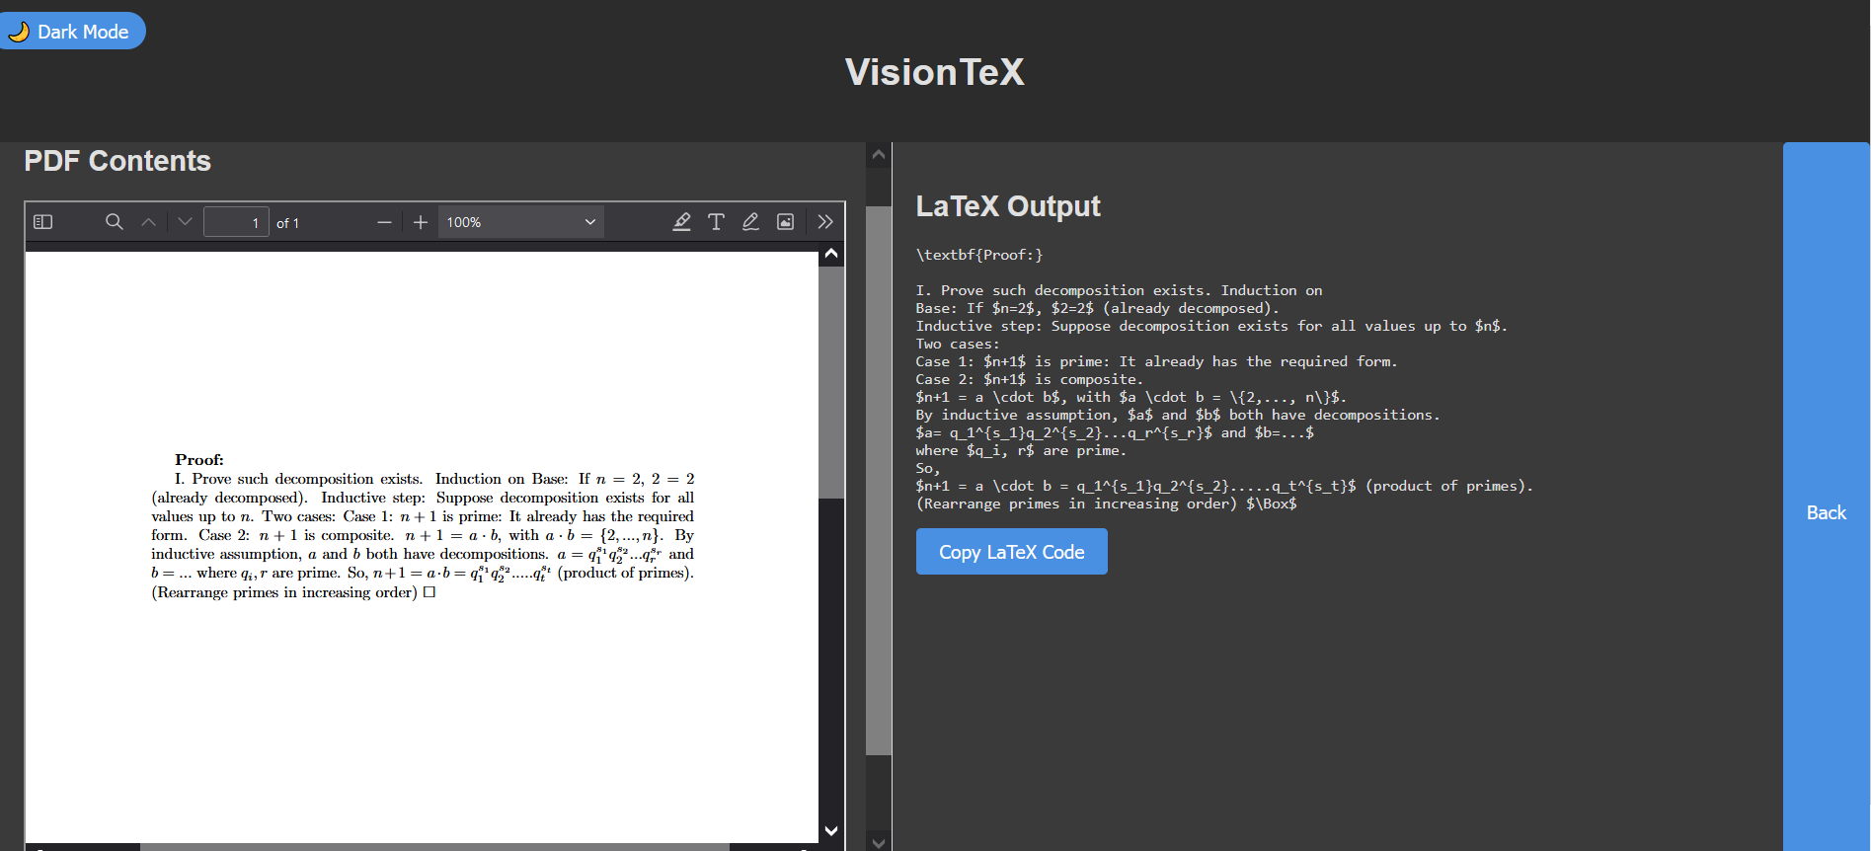This screenshot has height=851, width=1871.
Task: Click the 'Proof:' heading in the PDF
Action: pos(199,460)
